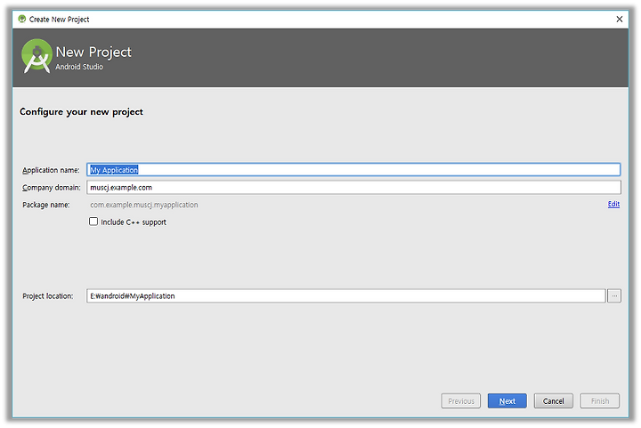Click the disabled Finish button
Viewport: 641px width, 428px height.
pyautogui.click(x=600, y=401)
